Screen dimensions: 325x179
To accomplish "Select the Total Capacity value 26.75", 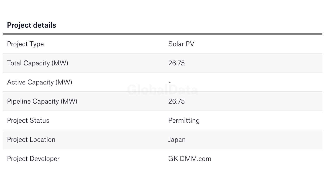I will pos(176,63).
